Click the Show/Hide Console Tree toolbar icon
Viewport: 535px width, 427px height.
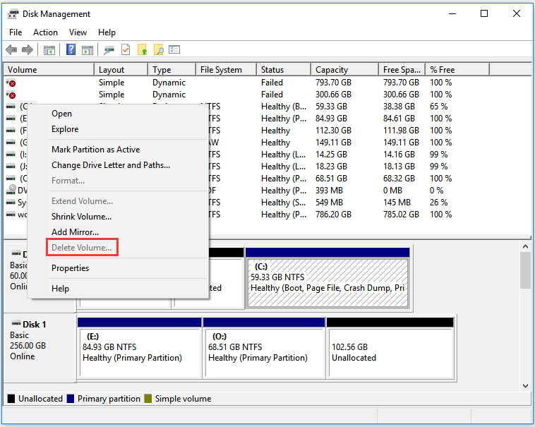point(49,50)
